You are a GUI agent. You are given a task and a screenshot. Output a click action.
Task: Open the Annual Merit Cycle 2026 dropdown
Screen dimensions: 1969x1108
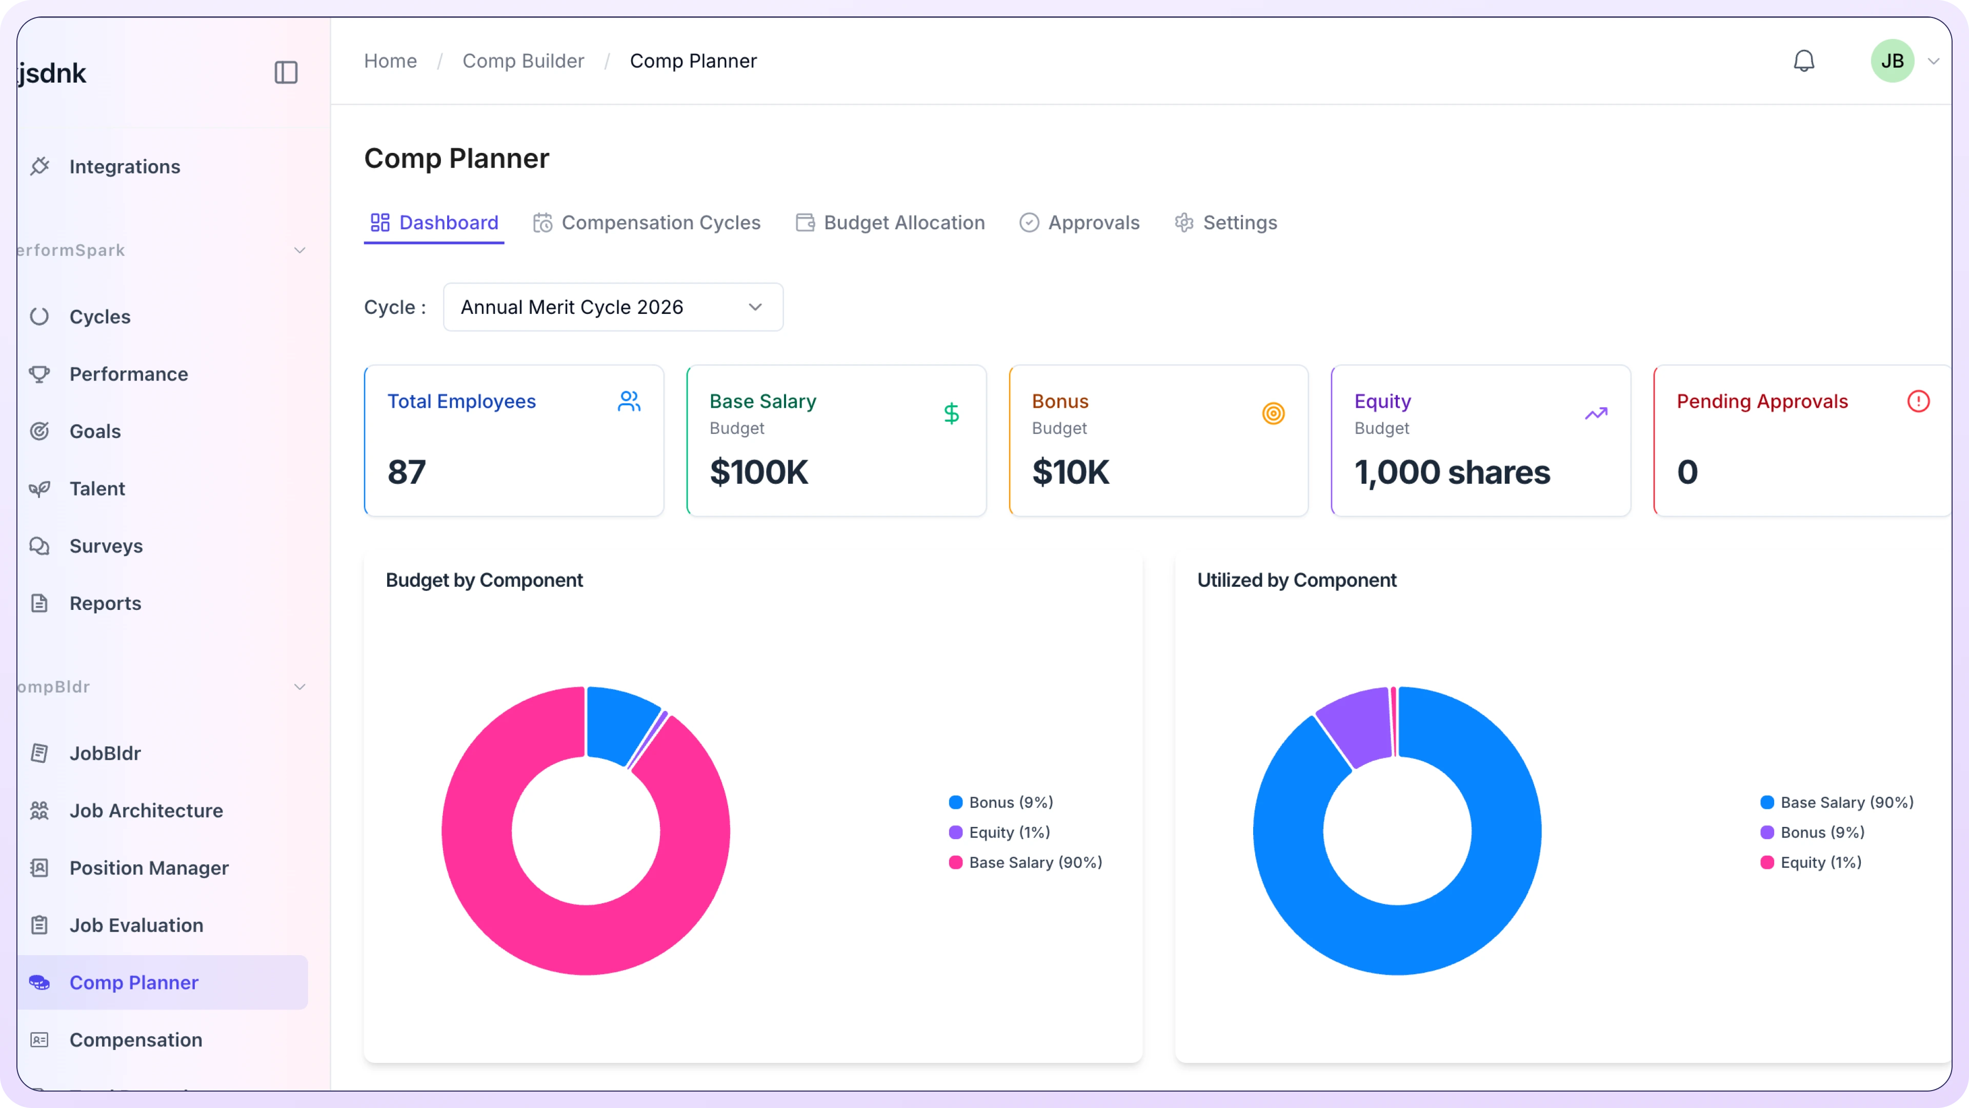613,307
